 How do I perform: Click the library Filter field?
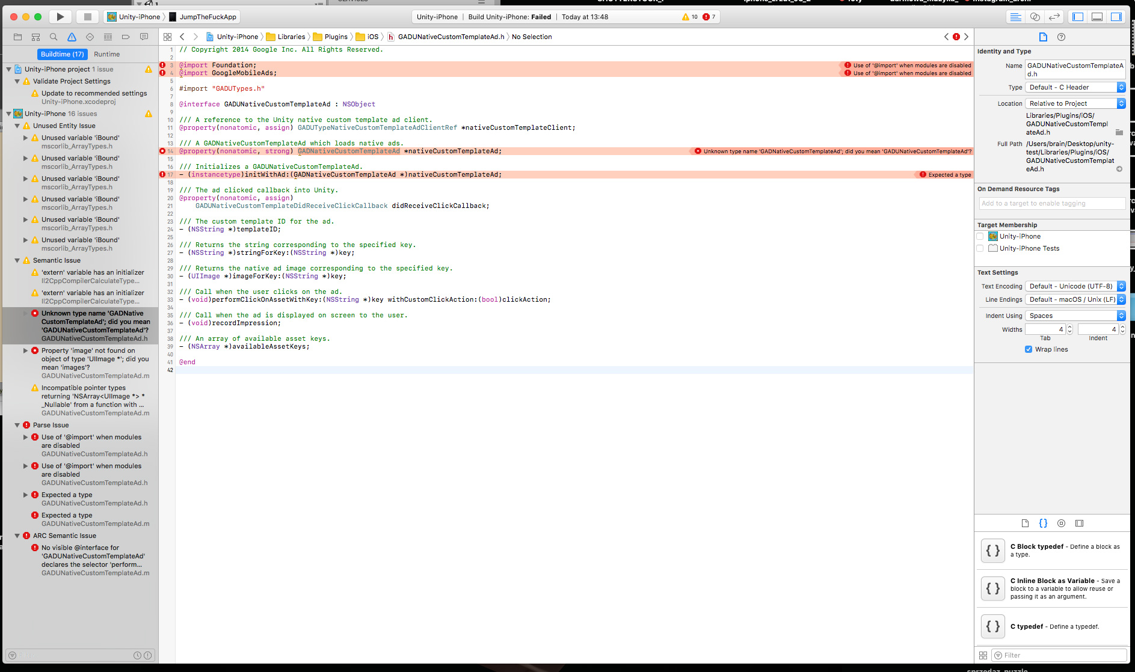click(1059, 655)
